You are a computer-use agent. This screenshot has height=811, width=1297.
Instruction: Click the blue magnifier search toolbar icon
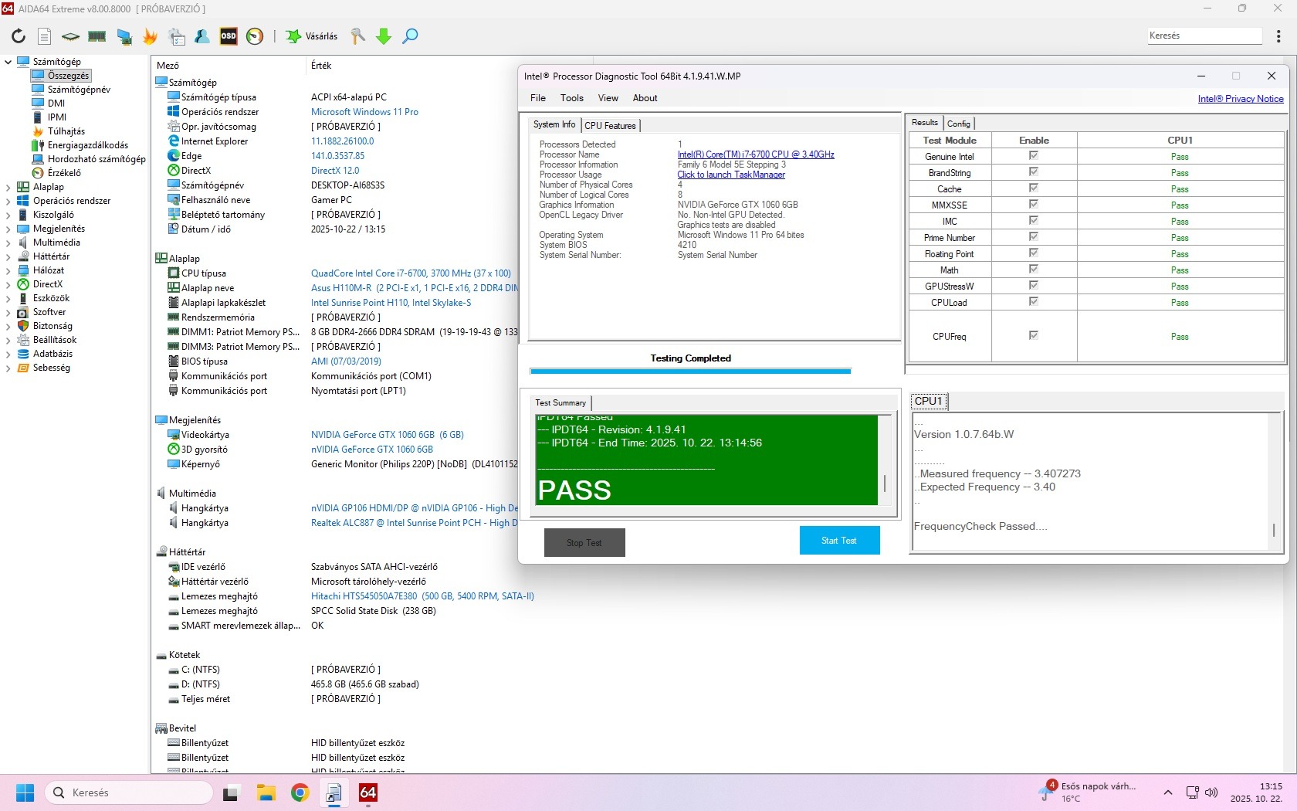pyautogui.click(x=410, y=36)
